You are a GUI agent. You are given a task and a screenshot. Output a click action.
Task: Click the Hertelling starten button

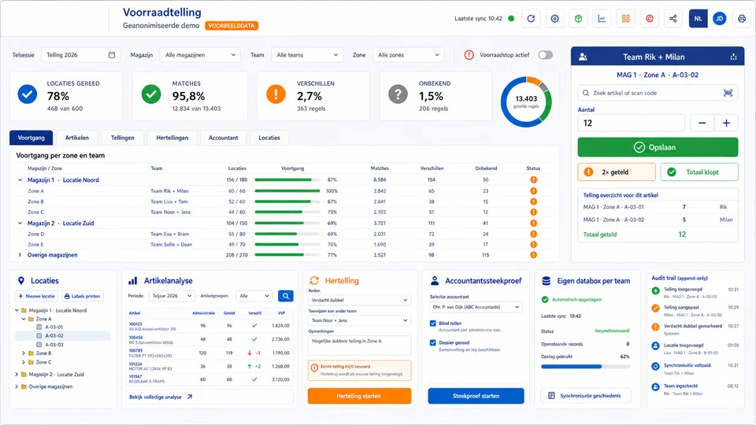coord(359,396)
